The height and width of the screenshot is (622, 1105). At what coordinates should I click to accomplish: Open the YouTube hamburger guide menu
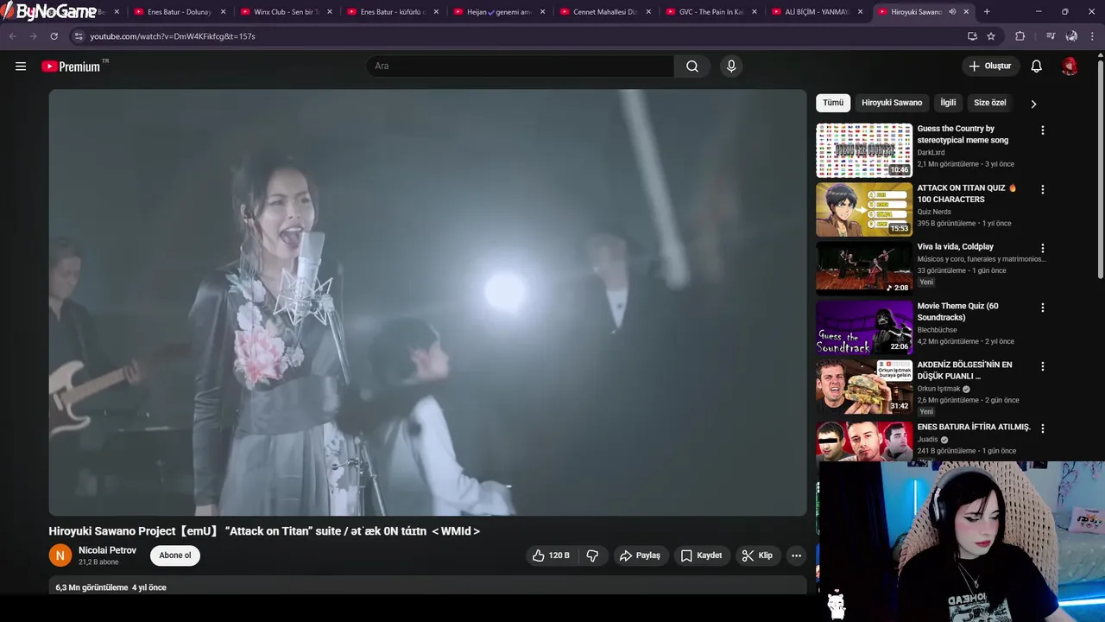[x=21, y=67]
